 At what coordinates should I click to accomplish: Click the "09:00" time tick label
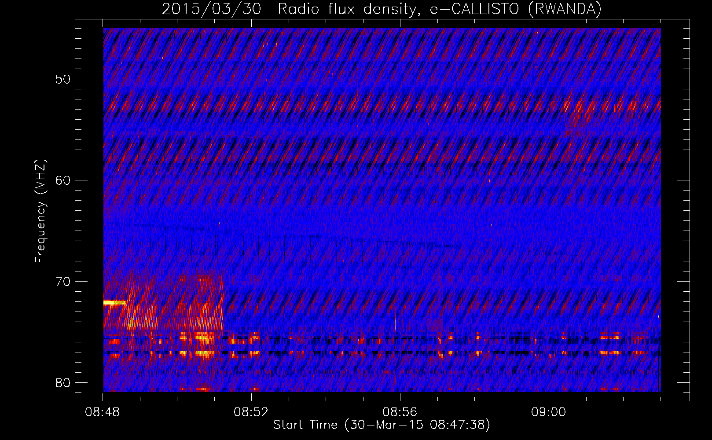coord(549,412)
